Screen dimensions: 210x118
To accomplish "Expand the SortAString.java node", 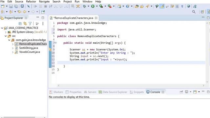I will (13, 48).
